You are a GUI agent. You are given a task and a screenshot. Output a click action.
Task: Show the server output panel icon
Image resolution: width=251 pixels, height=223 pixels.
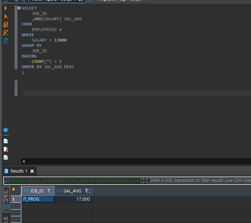6,141
